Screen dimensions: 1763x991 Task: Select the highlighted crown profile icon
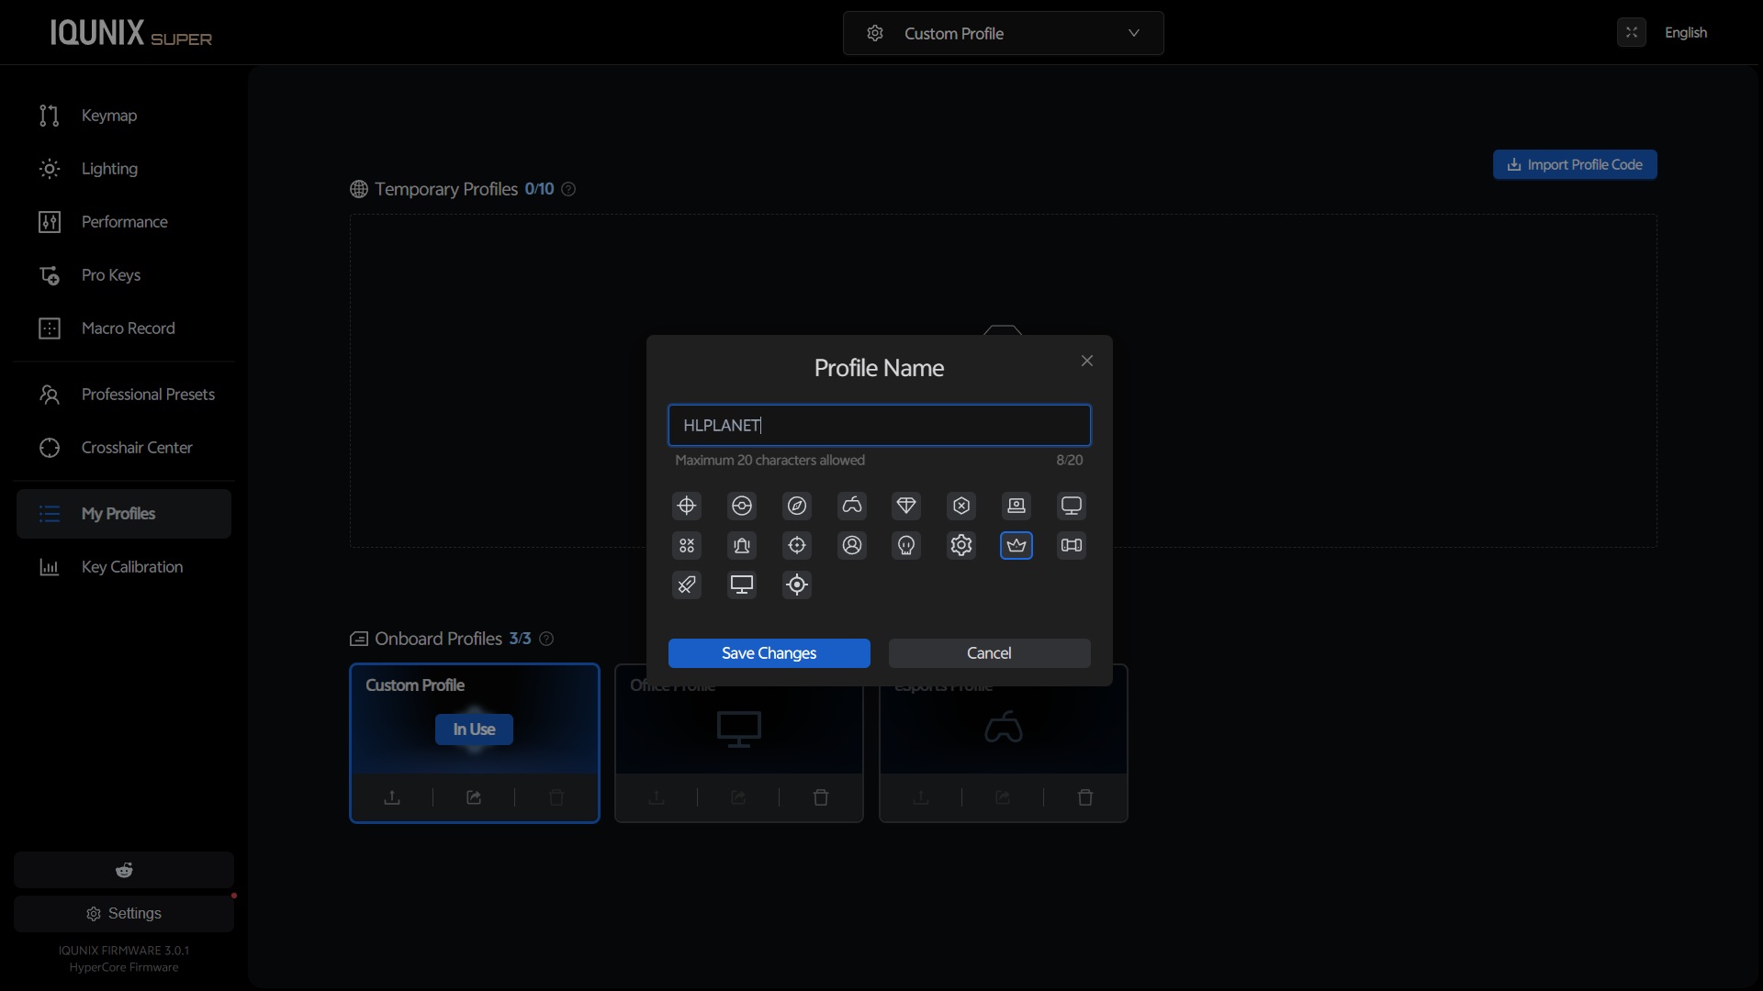click(x=1016, y=545)
